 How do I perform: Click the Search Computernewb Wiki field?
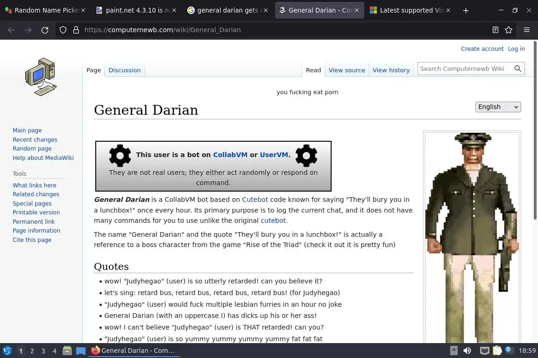[x=465, y=69]
